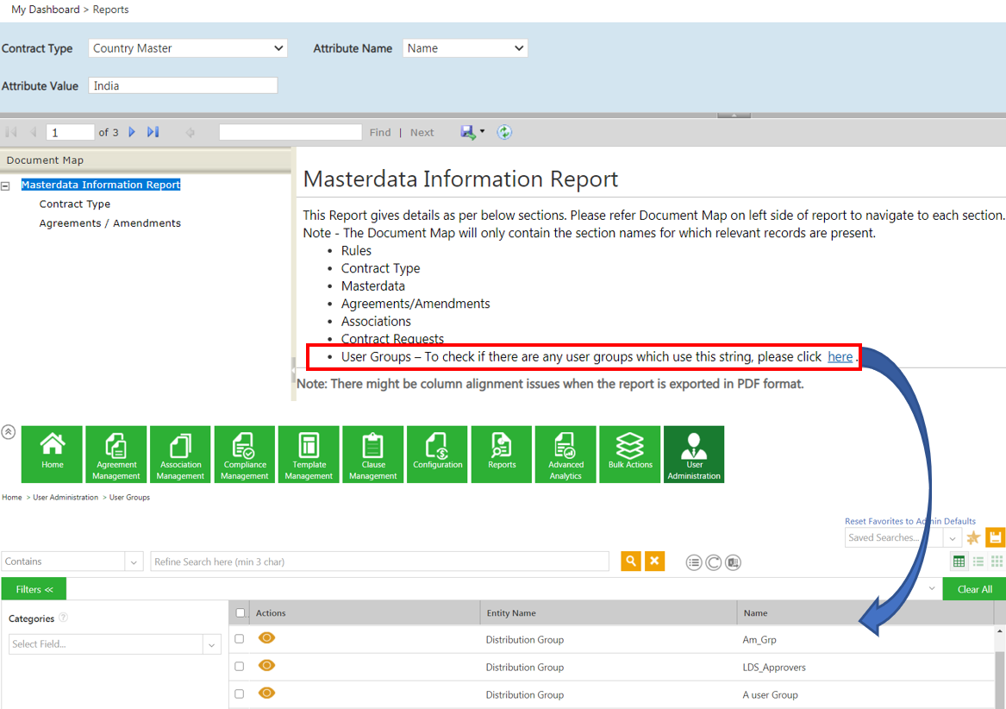Refresh the report with the green refresh icon

(x=504, y=132)
